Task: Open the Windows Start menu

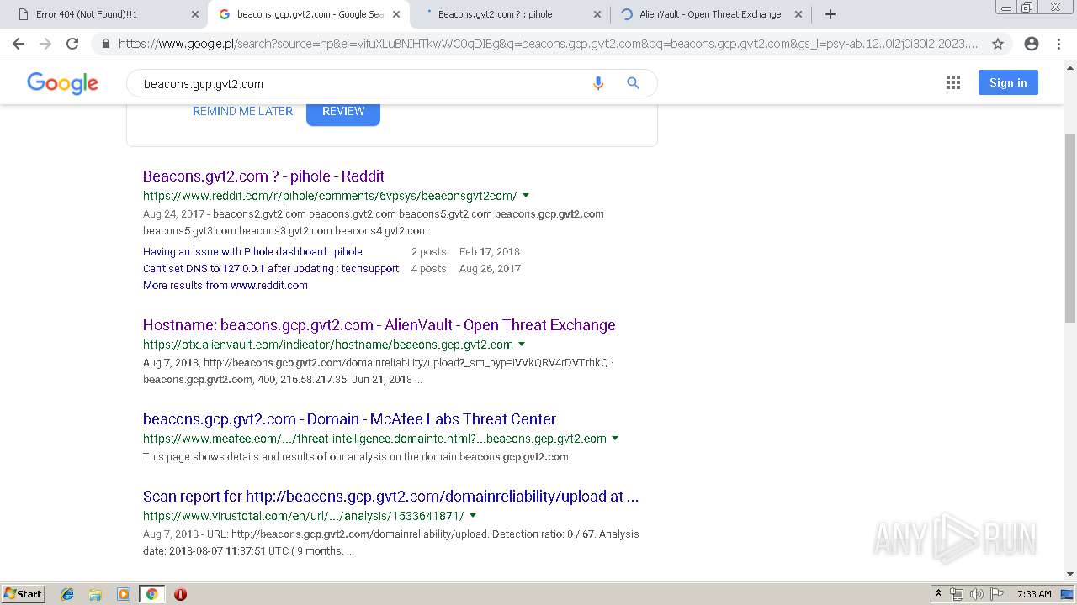Action: (24, 593)
